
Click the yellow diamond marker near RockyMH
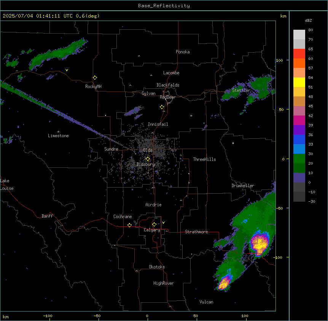[95, 78]
